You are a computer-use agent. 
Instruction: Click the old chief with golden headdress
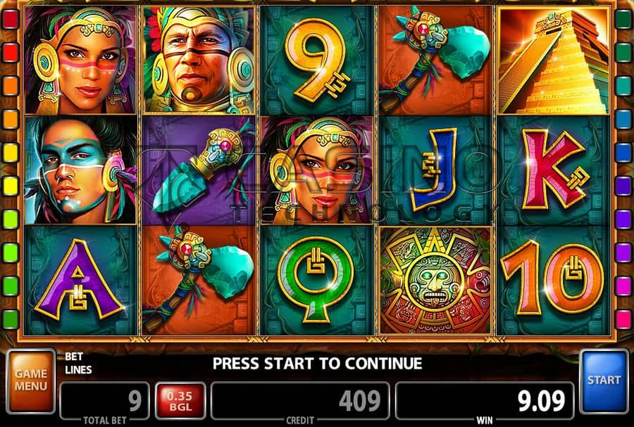[199, 60]
